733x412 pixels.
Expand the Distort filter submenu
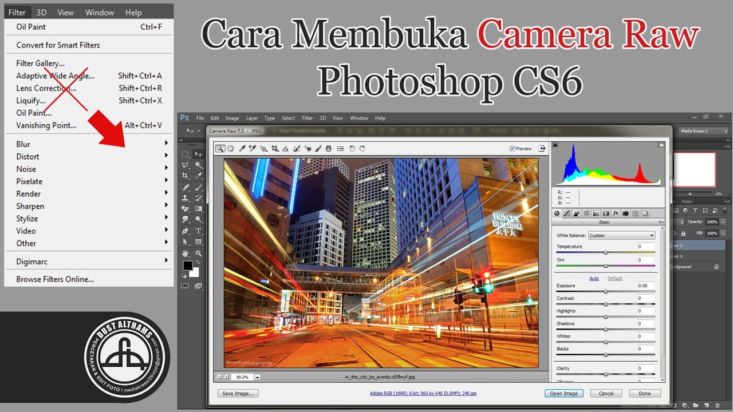pos(89,156)
